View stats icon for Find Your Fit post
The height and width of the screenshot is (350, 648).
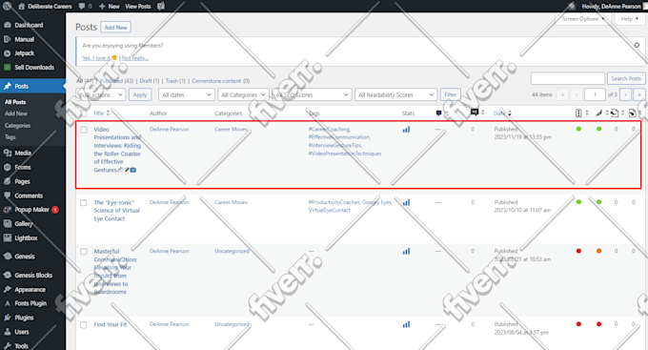pos(406,324)
